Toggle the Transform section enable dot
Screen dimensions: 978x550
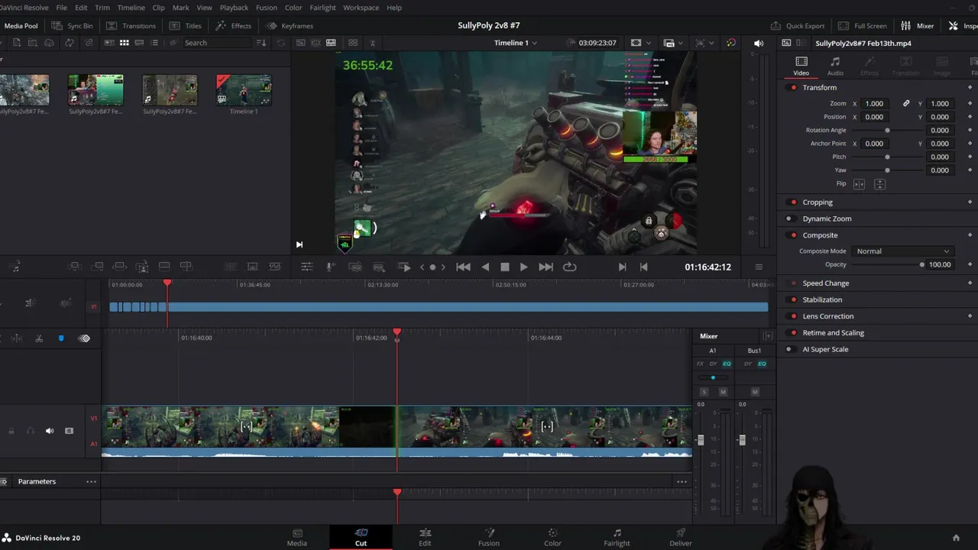tap(794, 88)
